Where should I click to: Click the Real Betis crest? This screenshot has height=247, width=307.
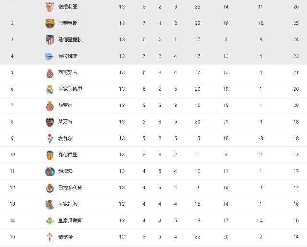(50, 221)
